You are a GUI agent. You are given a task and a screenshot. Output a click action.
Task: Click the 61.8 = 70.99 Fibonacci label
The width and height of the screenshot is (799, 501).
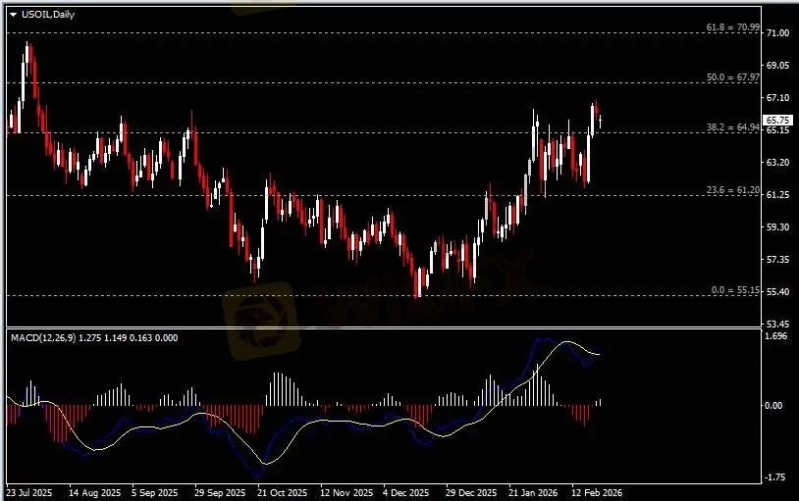point(733,27)
